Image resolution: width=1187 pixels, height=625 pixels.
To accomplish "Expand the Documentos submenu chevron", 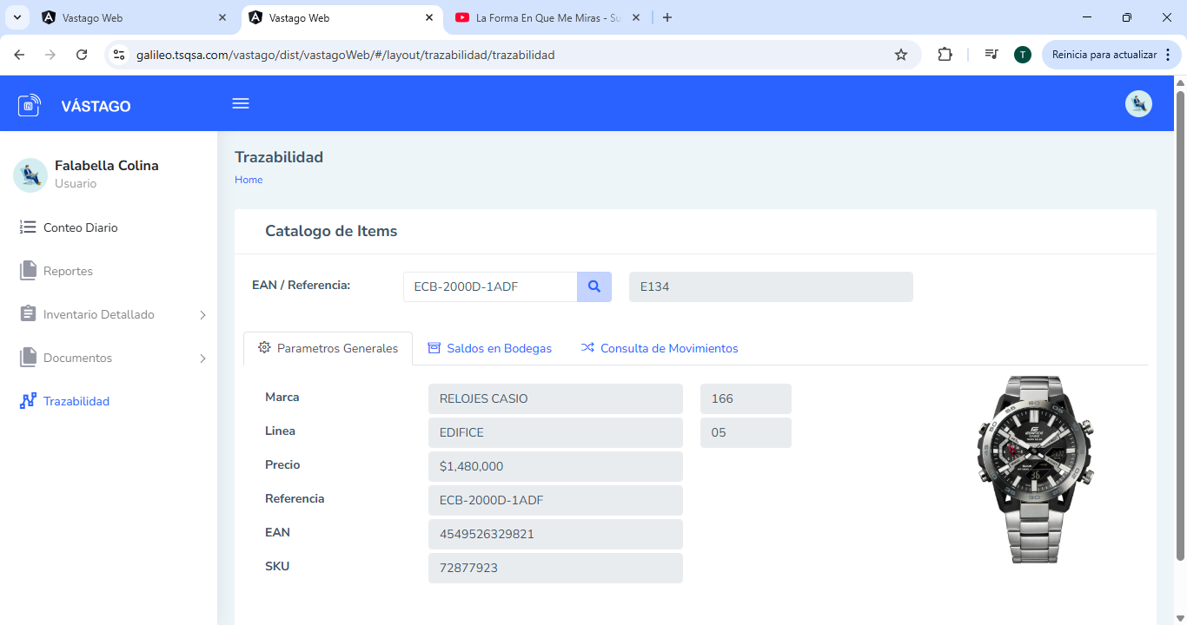I will 202,358.
